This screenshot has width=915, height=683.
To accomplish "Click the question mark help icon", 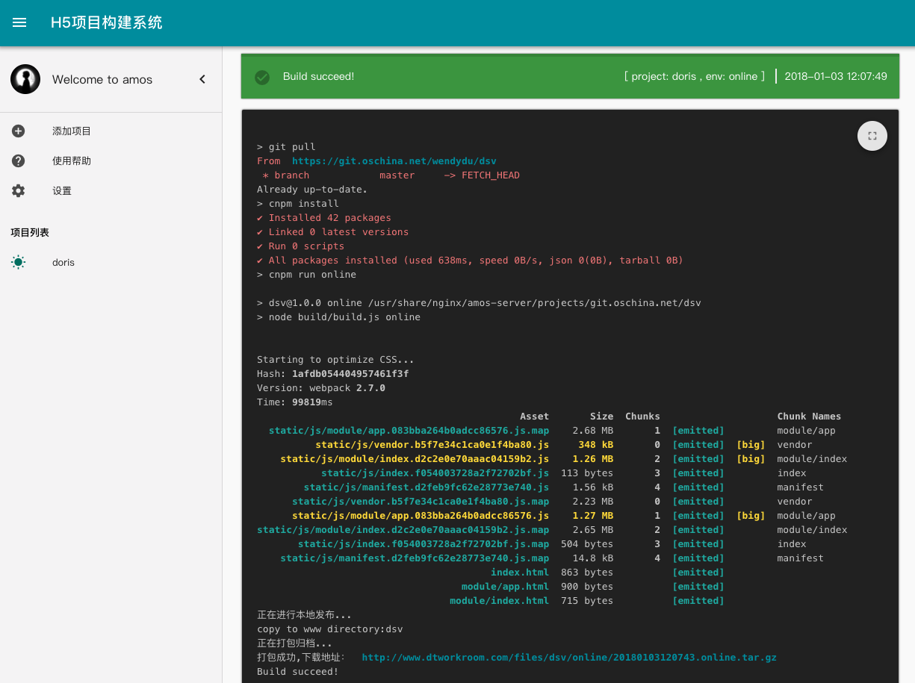I will 19,161.
